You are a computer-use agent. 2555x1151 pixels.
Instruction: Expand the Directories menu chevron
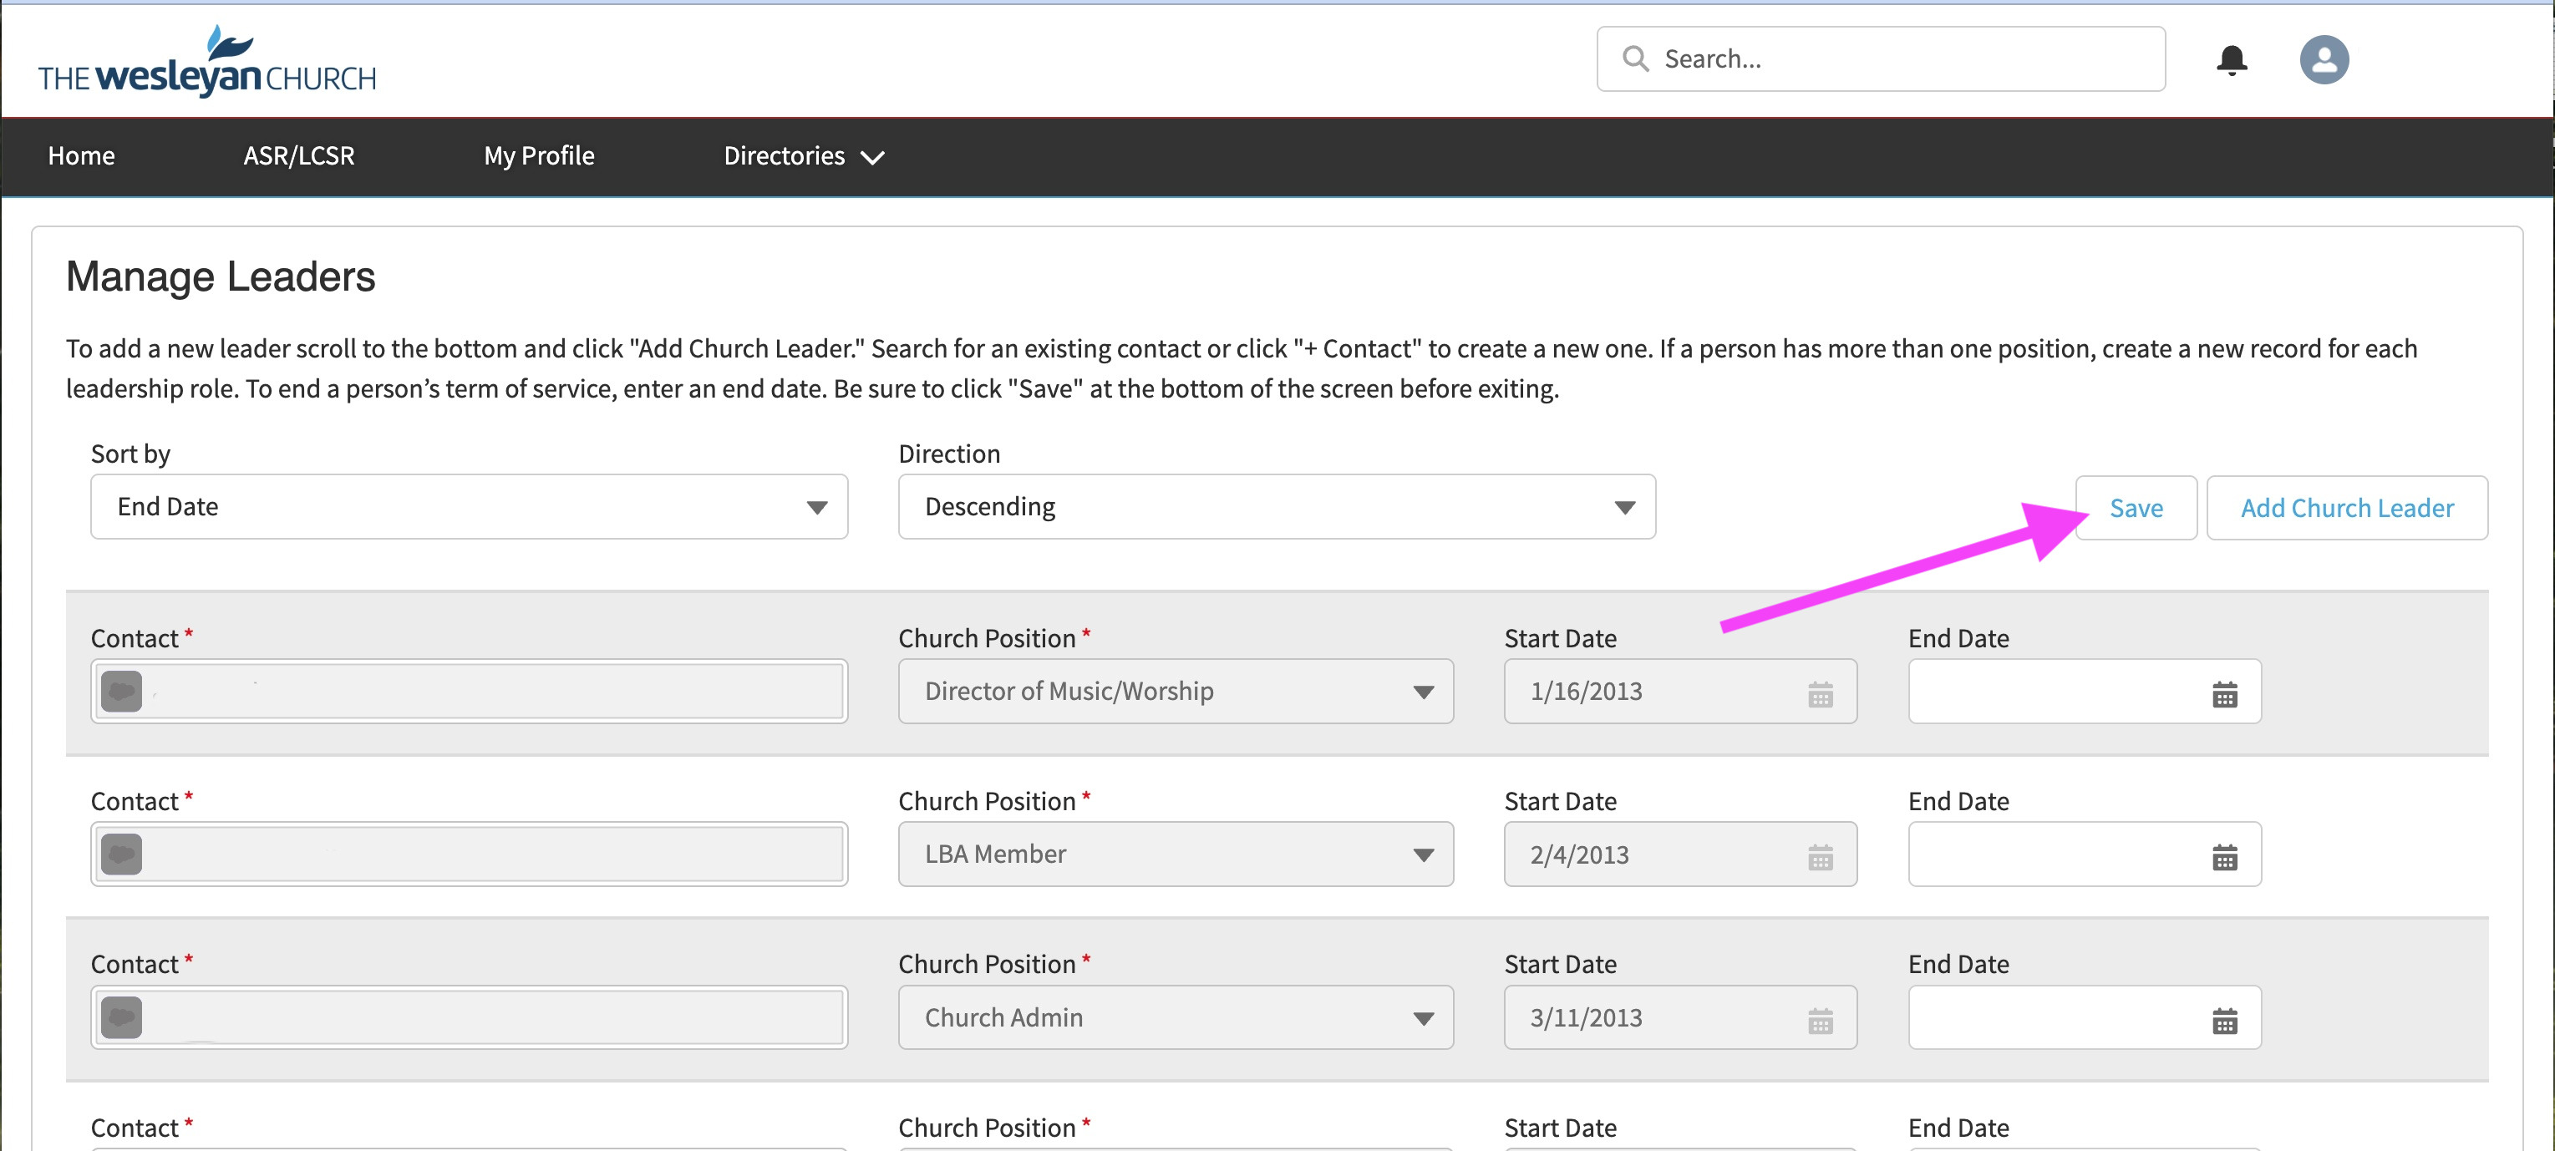tap(873, 158)
